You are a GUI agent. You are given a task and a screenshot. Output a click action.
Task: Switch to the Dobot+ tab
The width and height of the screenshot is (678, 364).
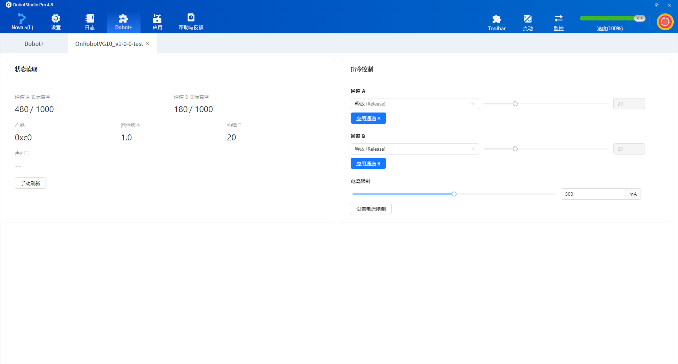tap(34, 44)
